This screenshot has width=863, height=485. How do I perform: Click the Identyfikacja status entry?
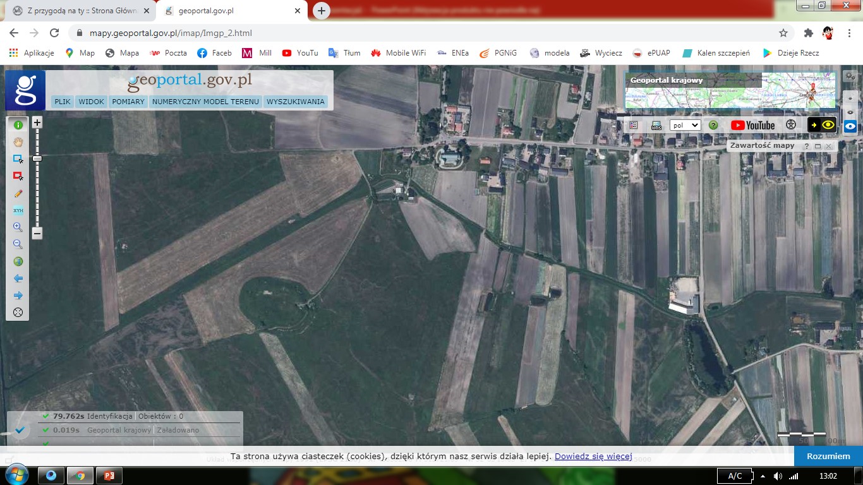point(110,416)
